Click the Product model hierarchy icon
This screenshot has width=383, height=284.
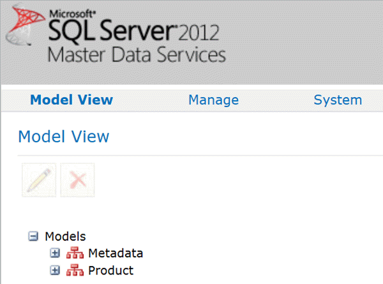click(75, 271)
